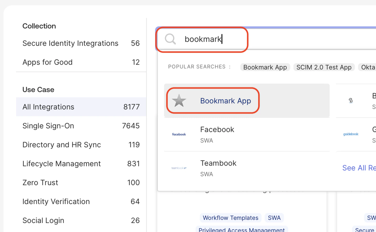The height and width of the screenshot is (232, 376).
Task: Click the cursive B app logo
Action: [x=351, y=100]
